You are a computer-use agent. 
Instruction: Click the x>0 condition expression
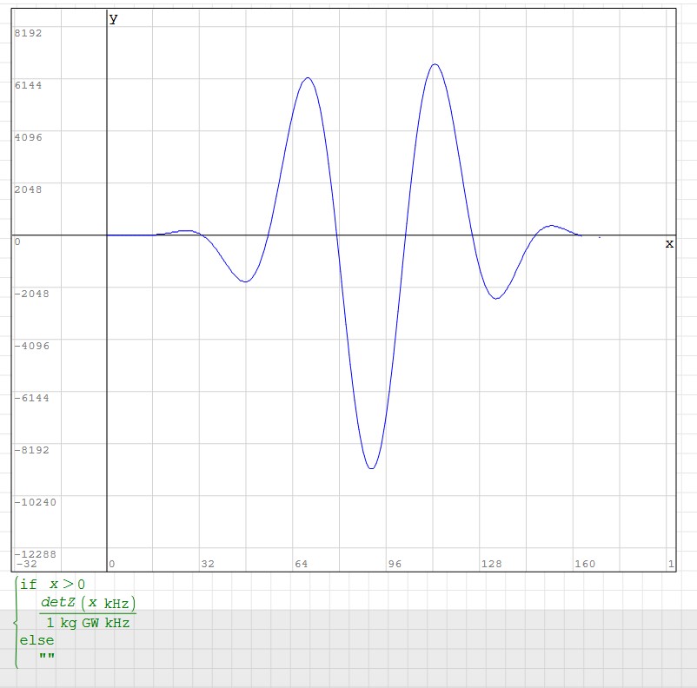(67, 585)
